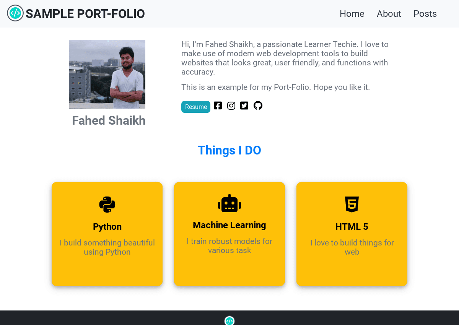
Task: Open the Facebook profile icon
Action: 218,106
